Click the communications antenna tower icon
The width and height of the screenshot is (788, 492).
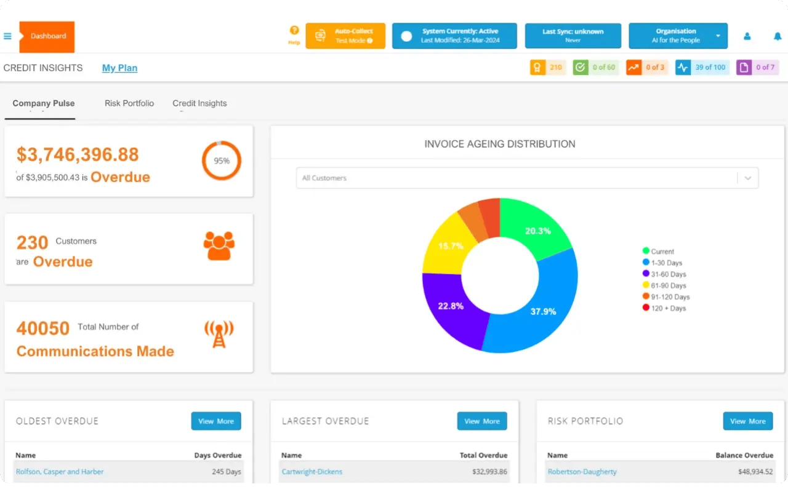[x=219, y=333]
